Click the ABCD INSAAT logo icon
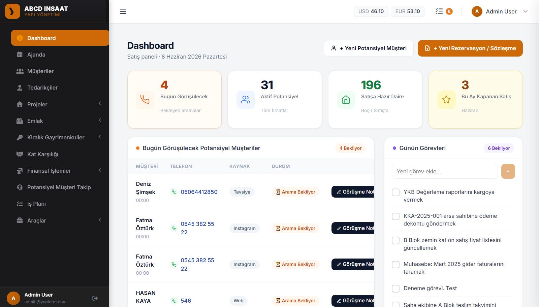 [x=12, y=11]
